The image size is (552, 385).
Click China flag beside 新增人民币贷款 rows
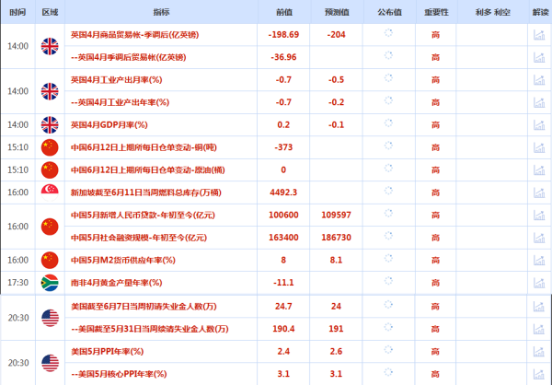[x=50, y=227]
